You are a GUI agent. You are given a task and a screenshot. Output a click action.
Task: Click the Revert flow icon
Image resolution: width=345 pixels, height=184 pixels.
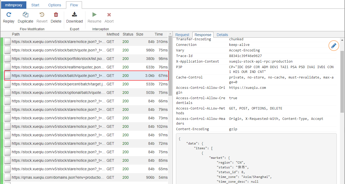tap(42, 15)
